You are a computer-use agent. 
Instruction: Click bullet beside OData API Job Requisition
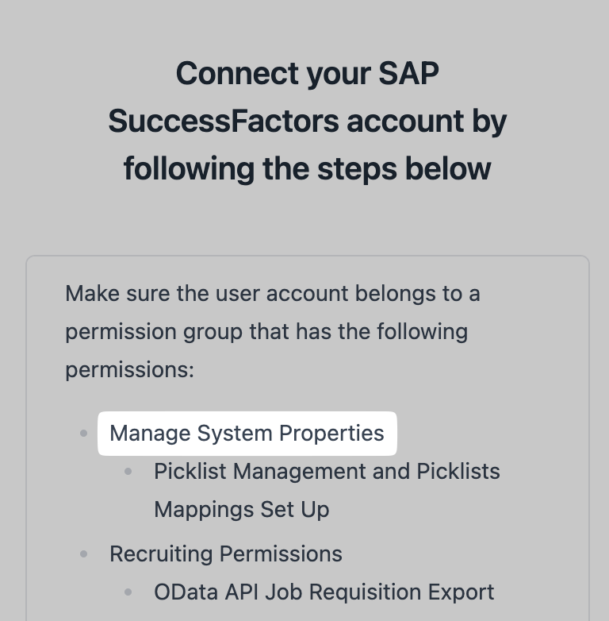click(x=128, y=592)
